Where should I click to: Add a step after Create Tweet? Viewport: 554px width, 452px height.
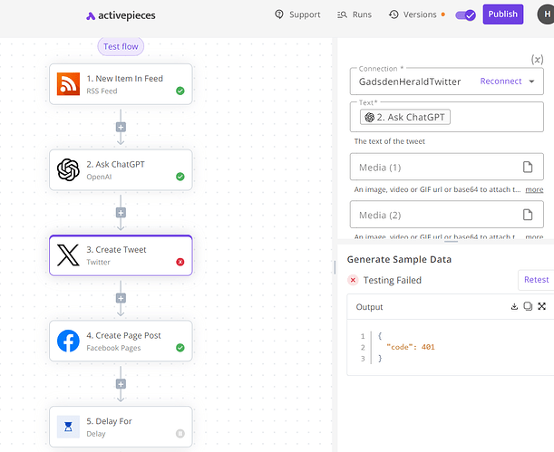tap(121, 298)
